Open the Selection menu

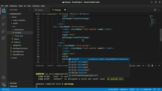pos(13,6)
